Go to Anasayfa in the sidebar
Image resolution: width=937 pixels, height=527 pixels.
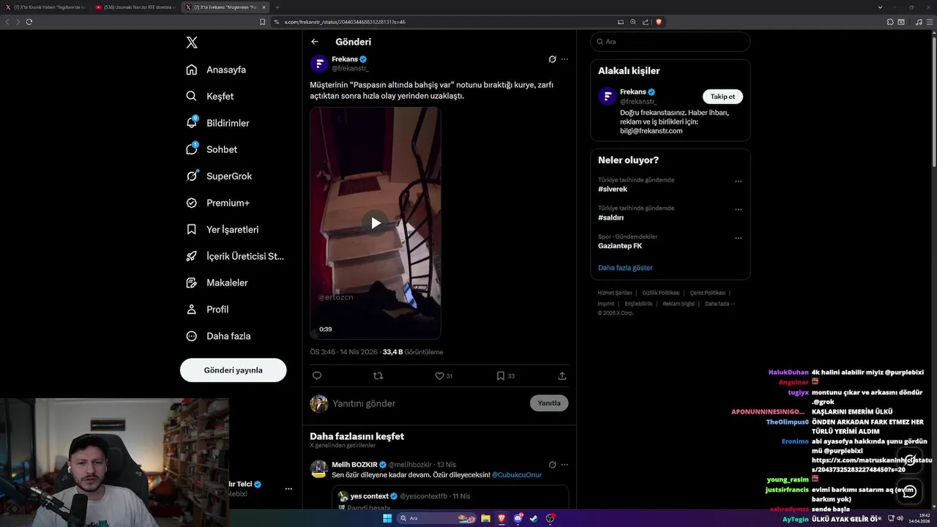(216, 70)
